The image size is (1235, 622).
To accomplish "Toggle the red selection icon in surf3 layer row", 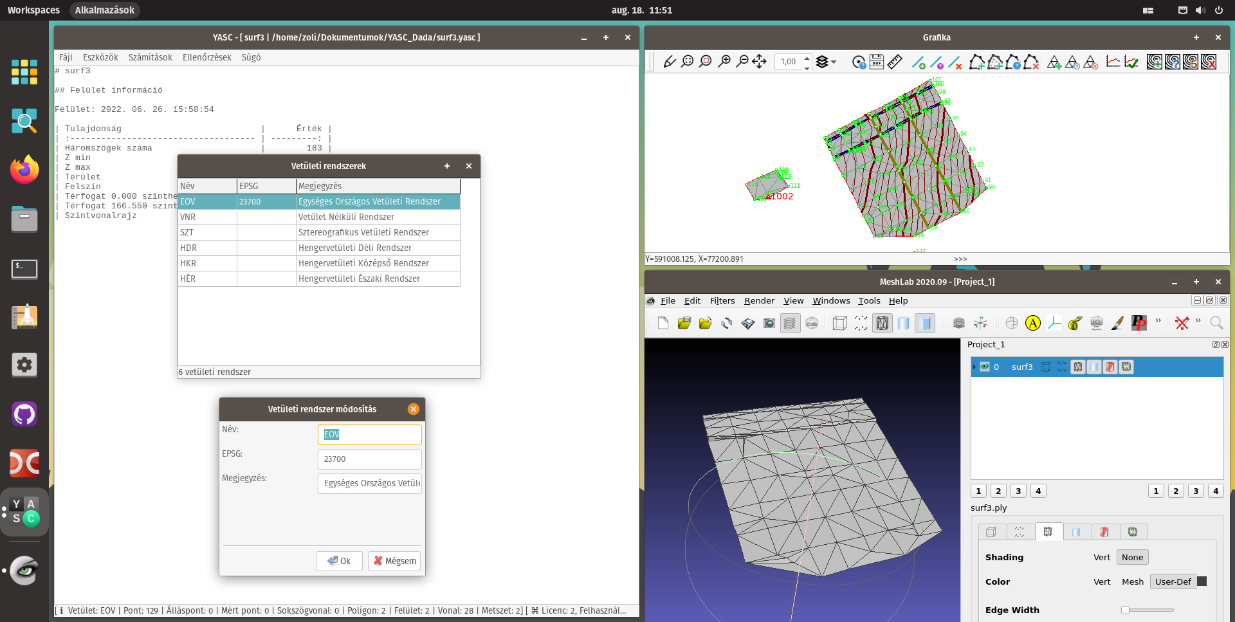I will pyautogui.click(x=1110, y=367).
